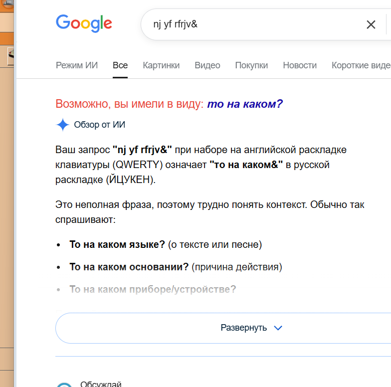The height and width of the screenshot is (387, 391).
Task: Open the Режим ИИ tab
Action: click(77, 65)
